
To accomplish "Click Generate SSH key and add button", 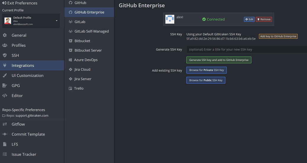I will (x=219, y=60).
